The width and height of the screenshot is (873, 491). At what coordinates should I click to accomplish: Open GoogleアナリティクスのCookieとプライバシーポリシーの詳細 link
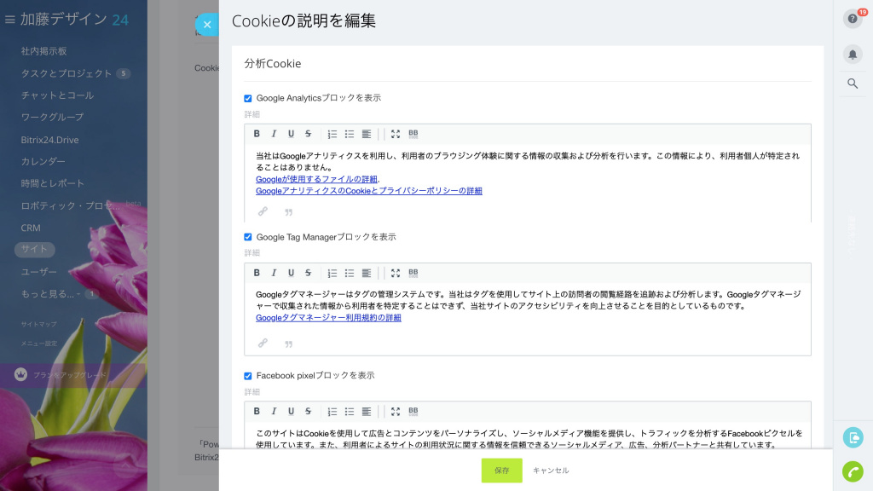(368, 191)
